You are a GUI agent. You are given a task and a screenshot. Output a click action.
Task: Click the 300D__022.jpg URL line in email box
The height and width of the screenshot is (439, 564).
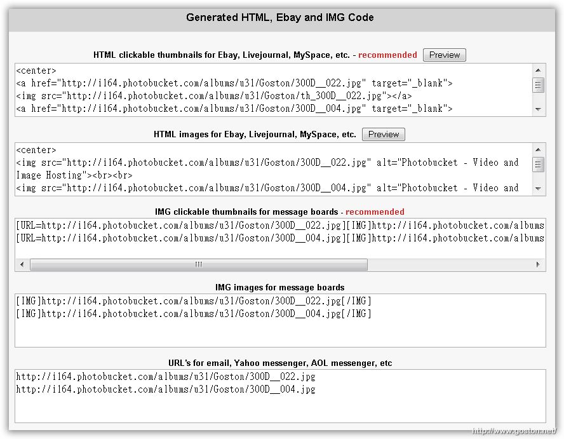pos(166,377)
